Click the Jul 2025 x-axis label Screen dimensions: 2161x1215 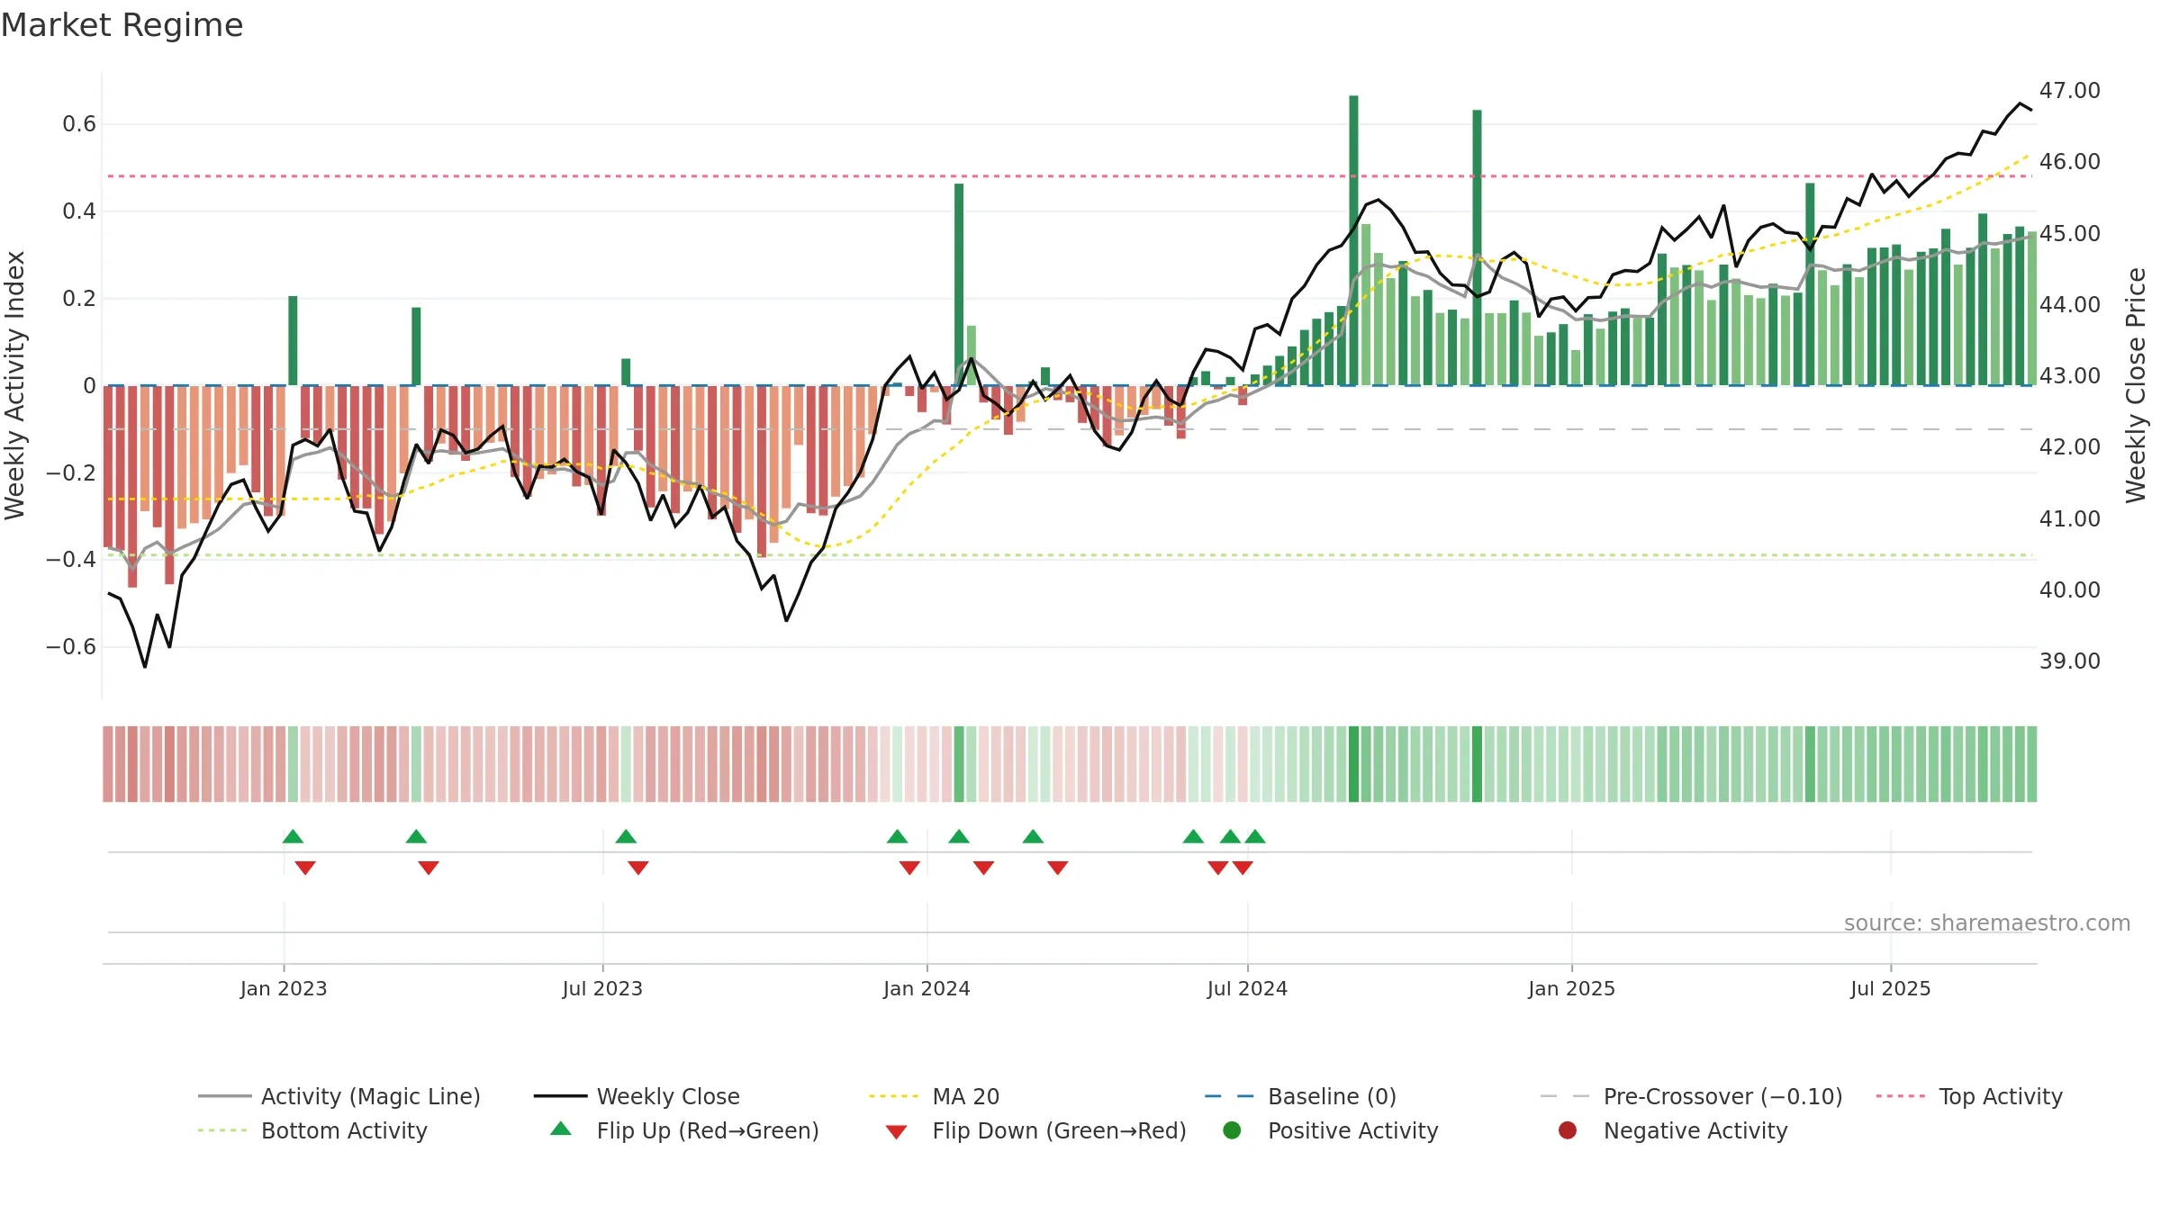click(1891, 988)
